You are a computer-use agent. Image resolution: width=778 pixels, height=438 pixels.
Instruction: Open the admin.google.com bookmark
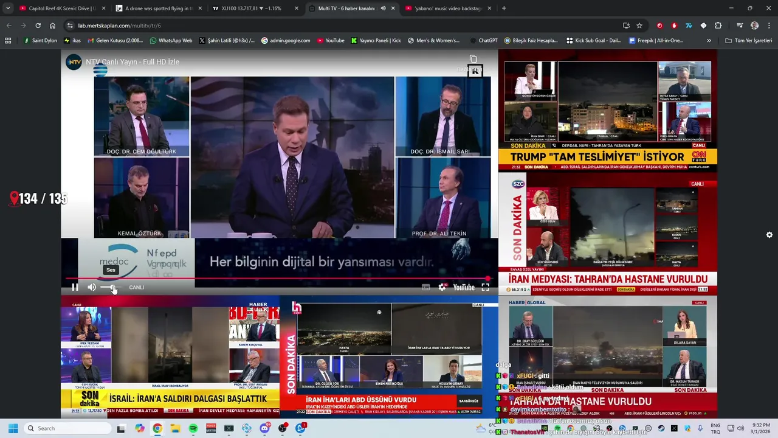pyautogui.click(x=286, y=41)
